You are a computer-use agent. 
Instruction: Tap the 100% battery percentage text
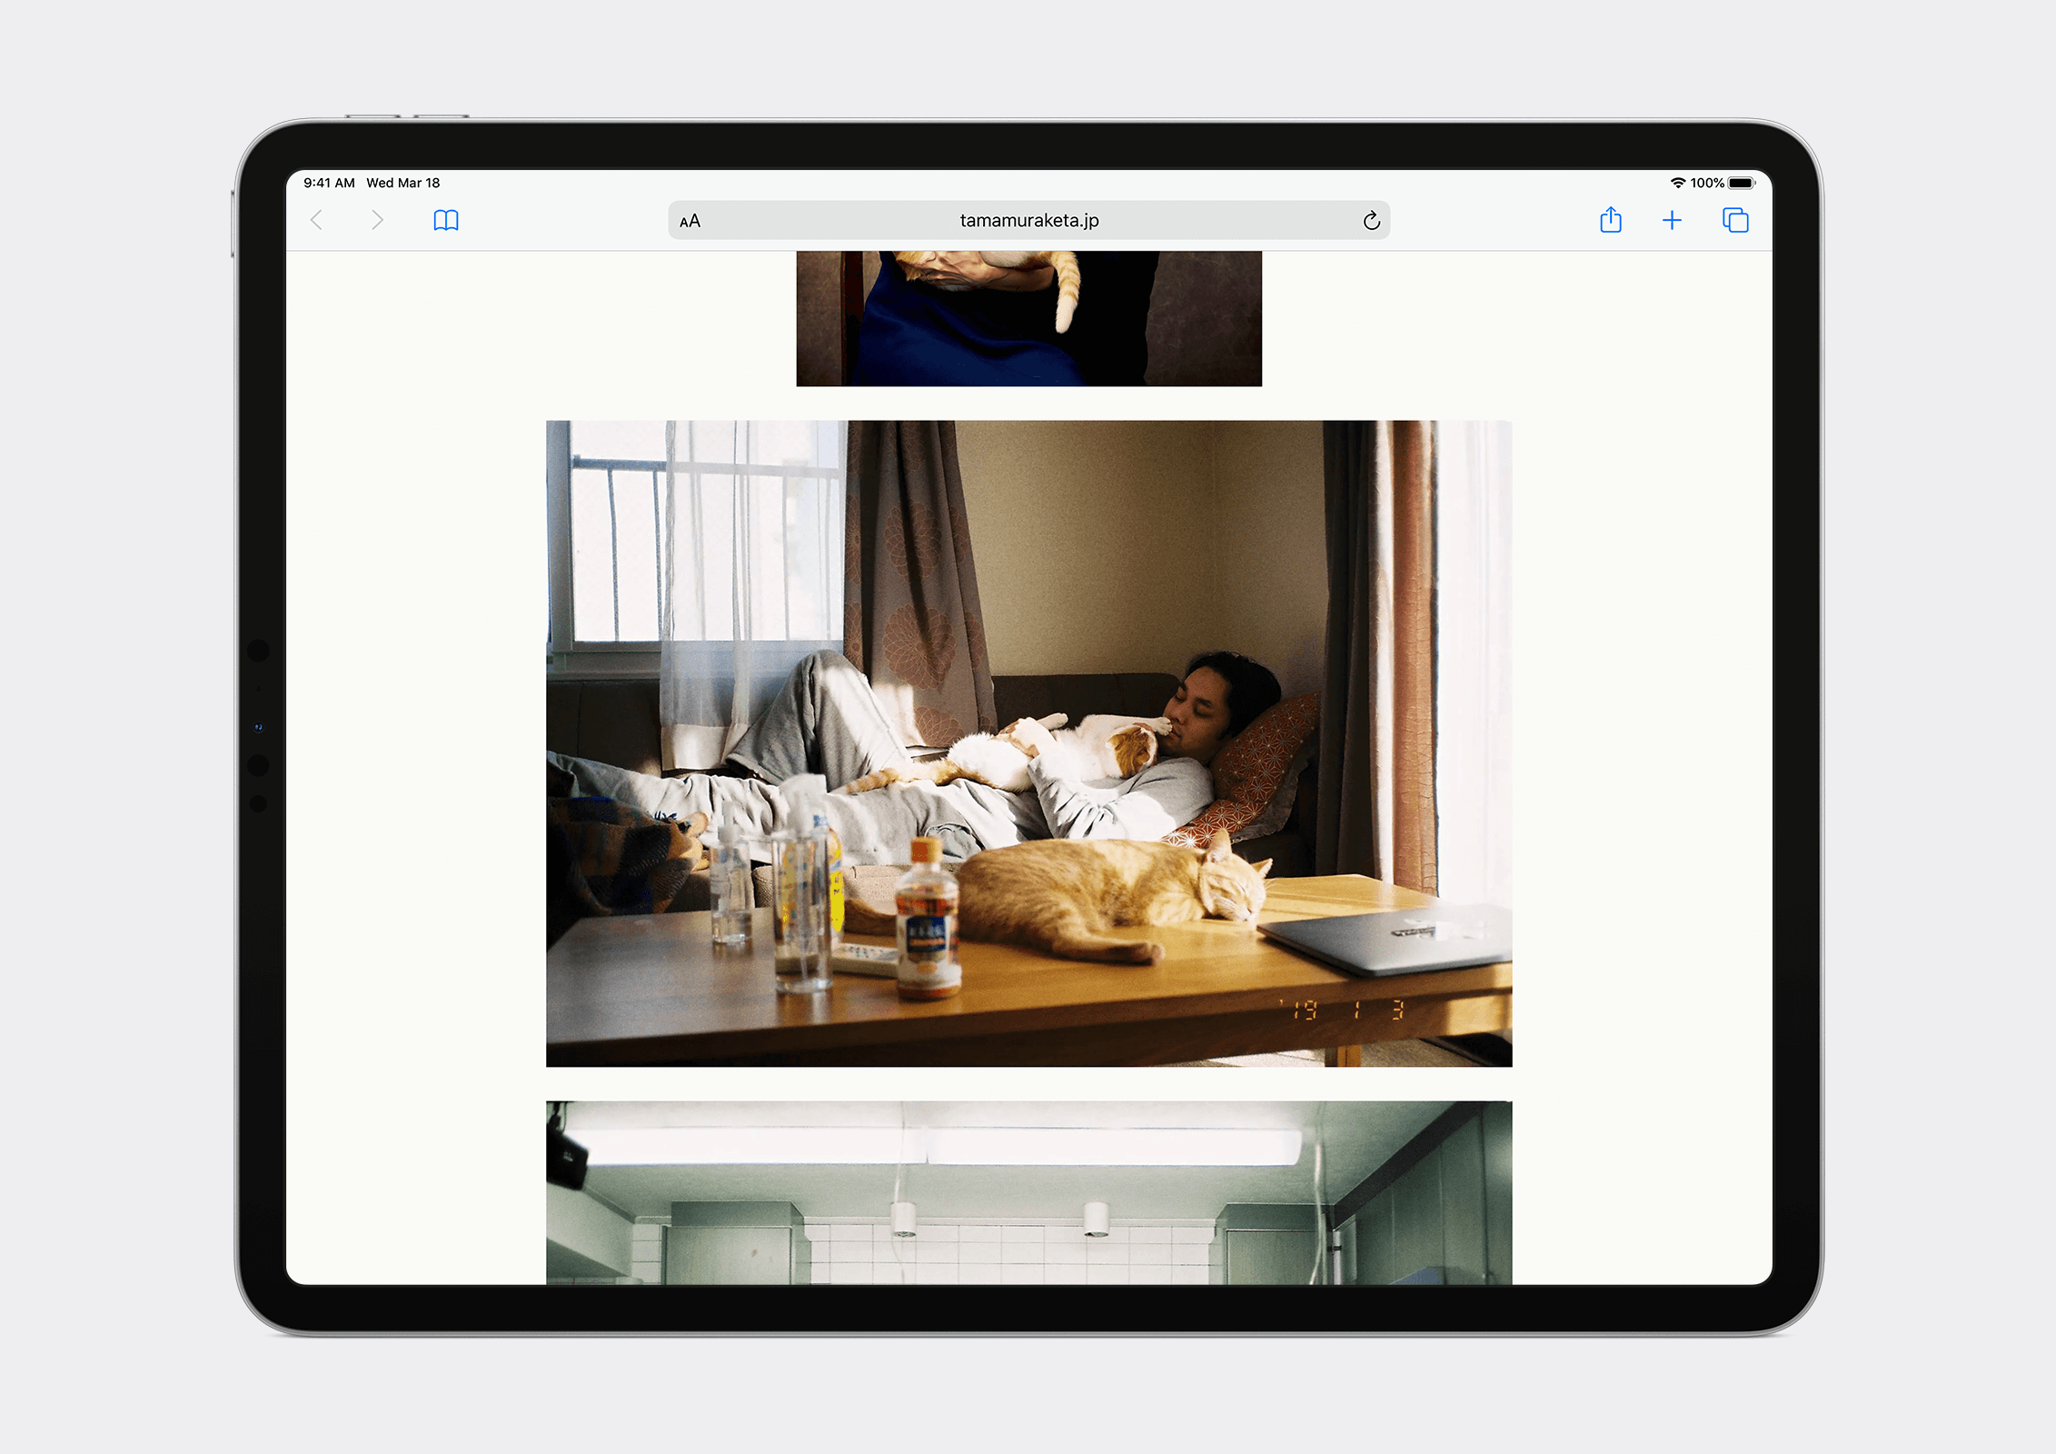coord(1707,183)
